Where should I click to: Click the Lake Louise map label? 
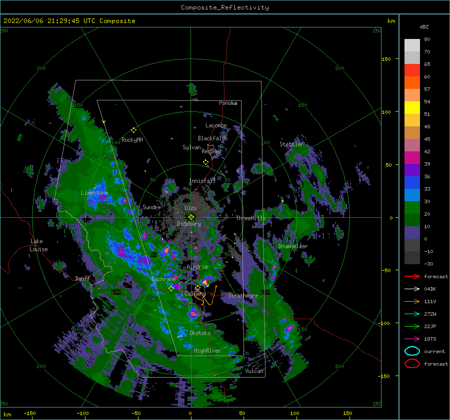(x=38, y=245)
